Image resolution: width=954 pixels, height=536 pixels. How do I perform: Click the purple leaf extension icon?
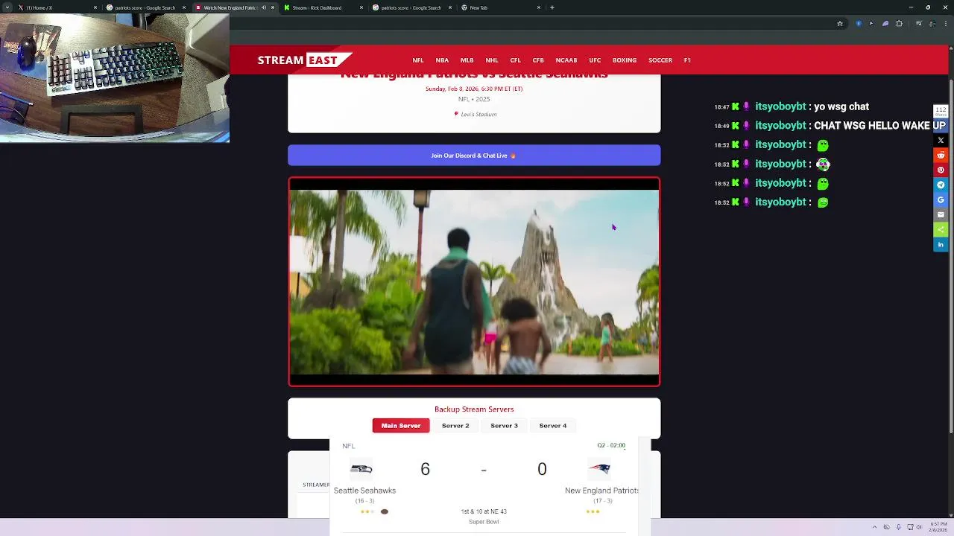(x=885, y=24)
